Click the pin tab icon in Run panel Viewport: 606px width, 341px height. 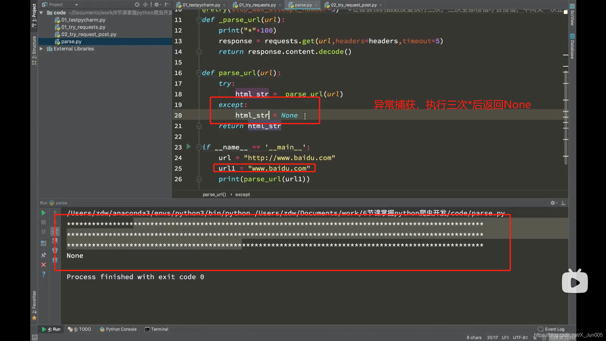[x=43, y=255]
